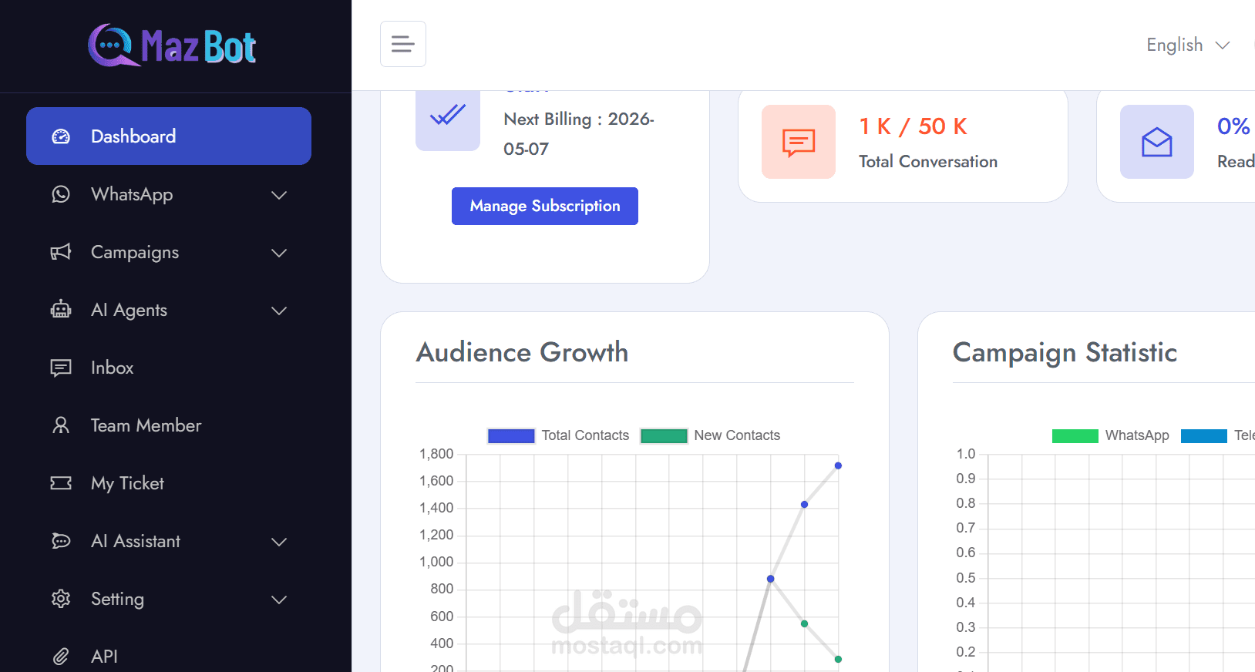The width and height of the screenshot is (1255, 672).
Task: Click the lowest New Contacts data point
Action: (838, 659)
